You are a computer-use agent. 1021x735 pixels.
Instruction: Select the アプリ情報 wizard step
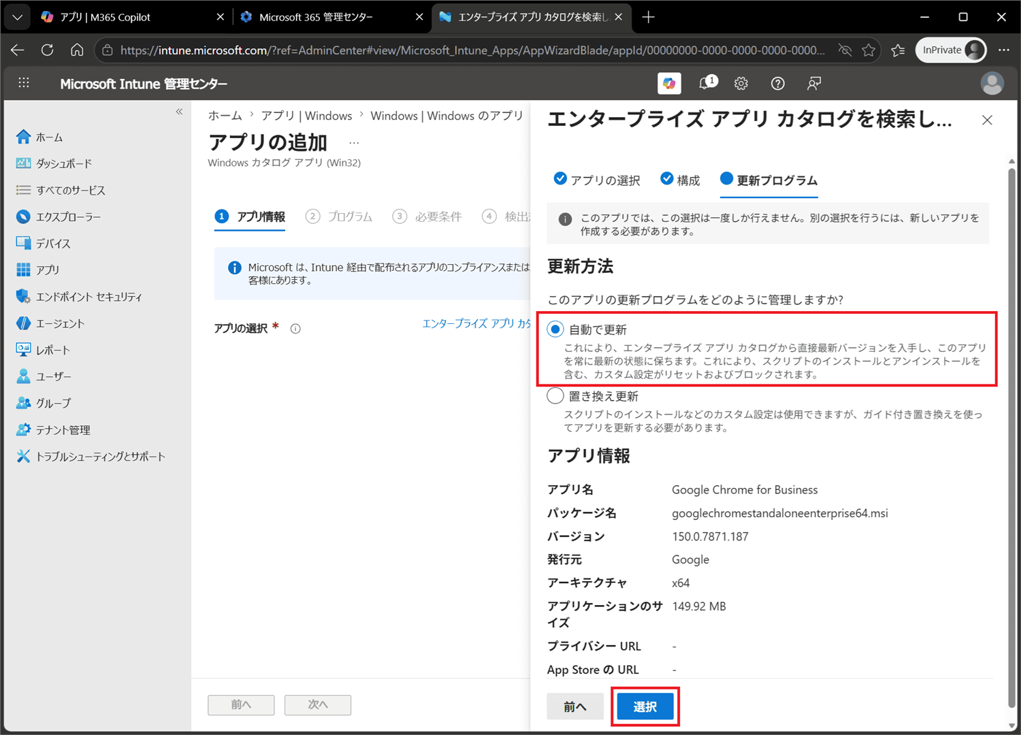click(x=250, y=216)
